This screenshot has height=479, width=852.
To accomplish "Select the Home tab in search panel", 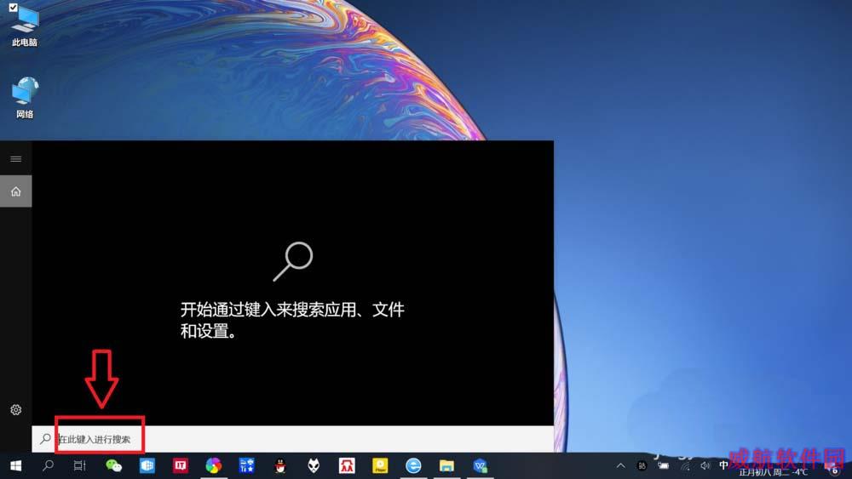I will pos(15,191).
